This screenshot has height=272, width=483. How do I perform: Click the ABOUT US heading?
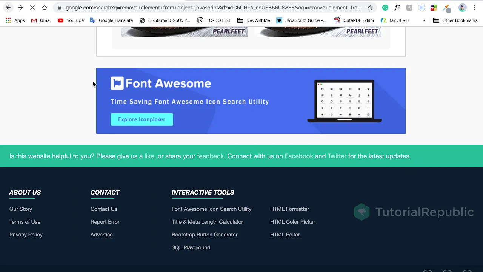pyautogui.click(x=25, y=192)
